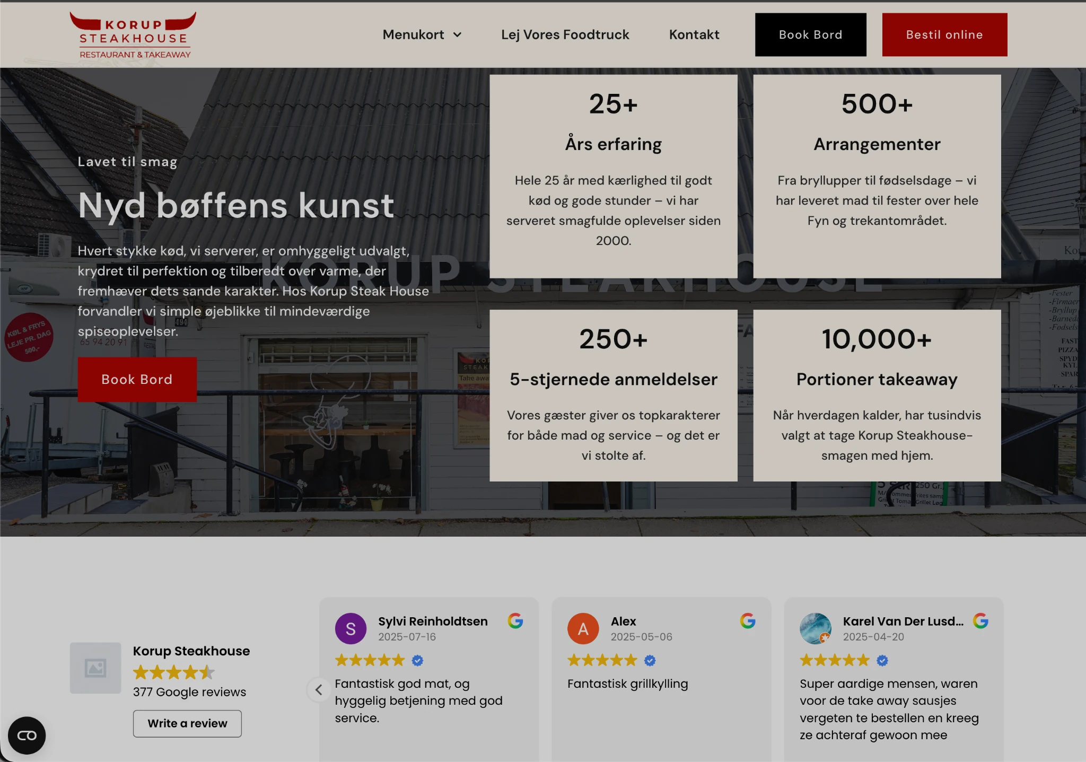Click five-star rating on Karel review

[x=835, y=660]
